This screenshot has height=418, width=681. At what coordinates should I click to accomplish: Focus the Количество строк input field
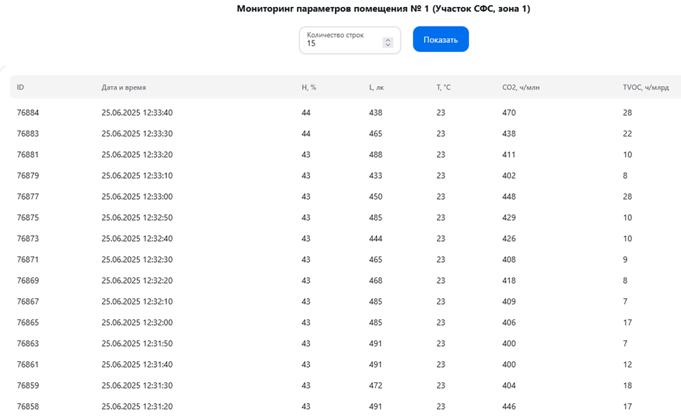coord(343,43)
